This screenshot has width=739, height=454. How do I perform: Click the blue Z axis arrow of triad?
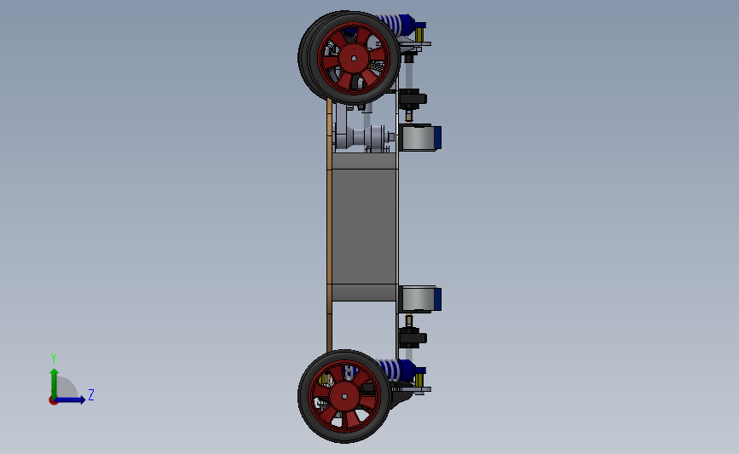pyautogui.click(x=70, y=400)
